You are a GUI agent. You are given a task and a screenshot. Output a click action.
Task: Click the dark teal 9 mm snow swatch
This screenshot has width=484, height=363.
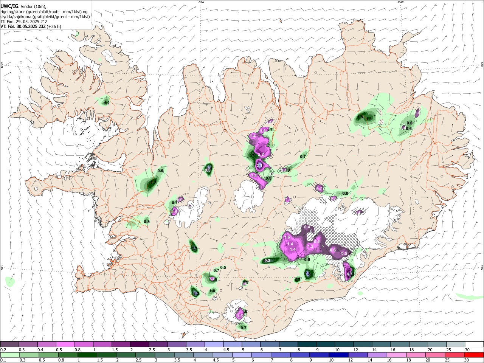[x=325, y=344]
